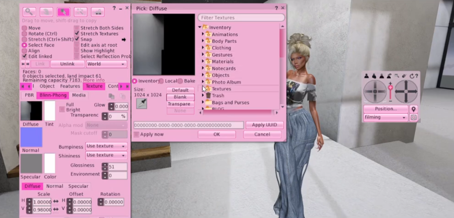Screen dimensions: 454x218
Task: Open the filming camera preset dropdown
Action: (x=385, y=118)
